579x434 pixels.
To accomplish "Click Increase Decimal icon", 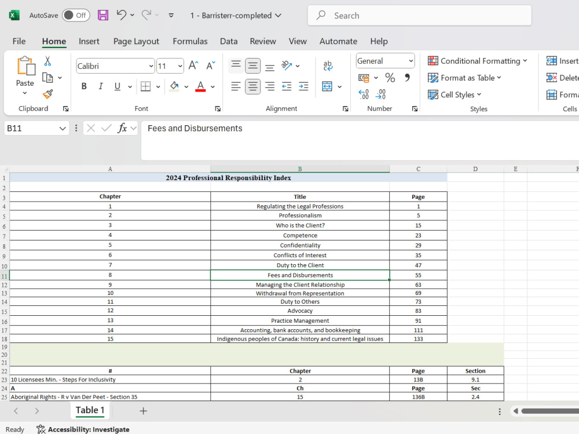I will coord(364,94).
